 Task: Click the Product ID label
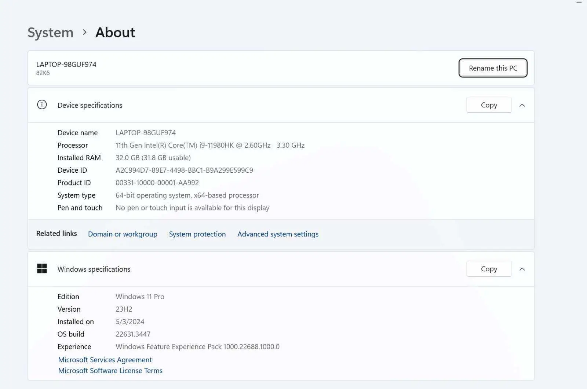(74, 183)
